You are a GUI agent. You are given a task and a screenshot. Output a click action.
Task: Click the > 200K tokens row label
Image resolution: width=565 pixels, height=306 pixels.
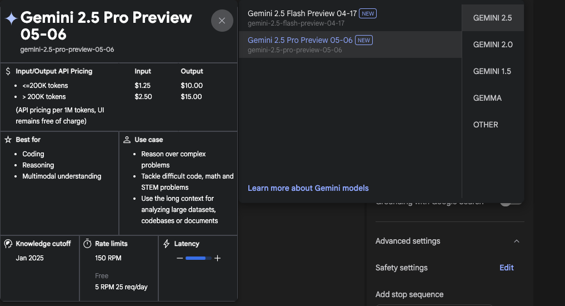44,97
